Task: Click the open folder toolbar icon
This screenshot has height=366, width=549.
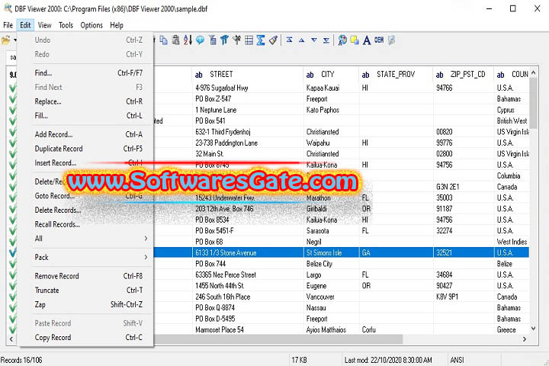Action: tap(6, 40)
